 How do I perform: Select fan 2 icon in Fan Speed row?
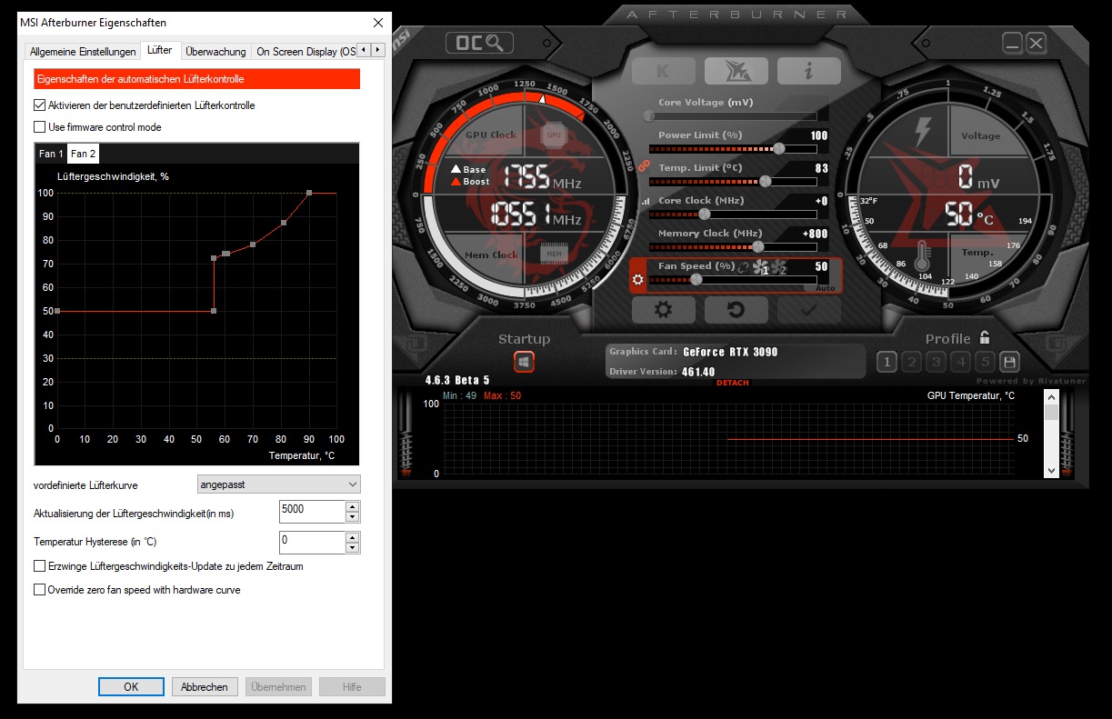tap(778, 268)
